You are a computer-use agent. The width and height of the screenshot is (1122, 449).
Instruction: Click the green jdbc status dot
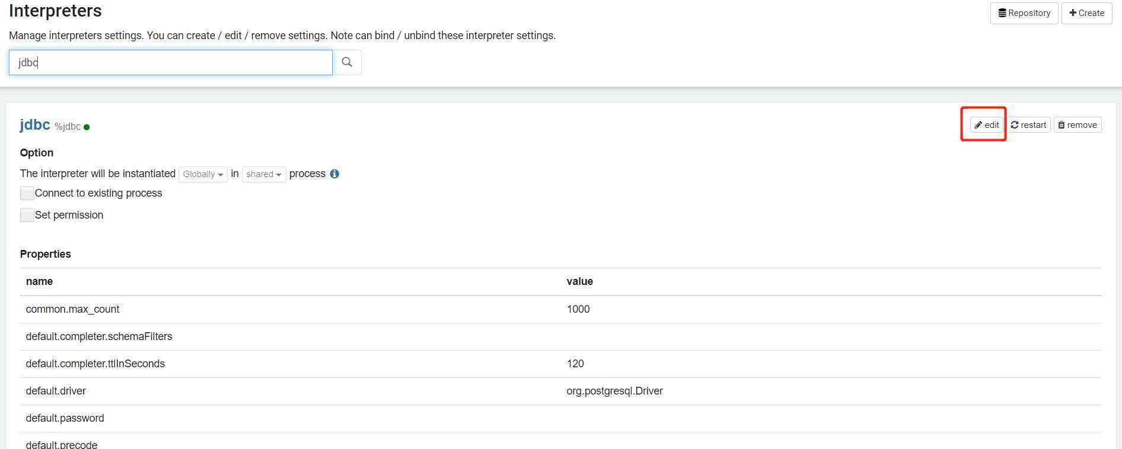[x=87, y=127]
